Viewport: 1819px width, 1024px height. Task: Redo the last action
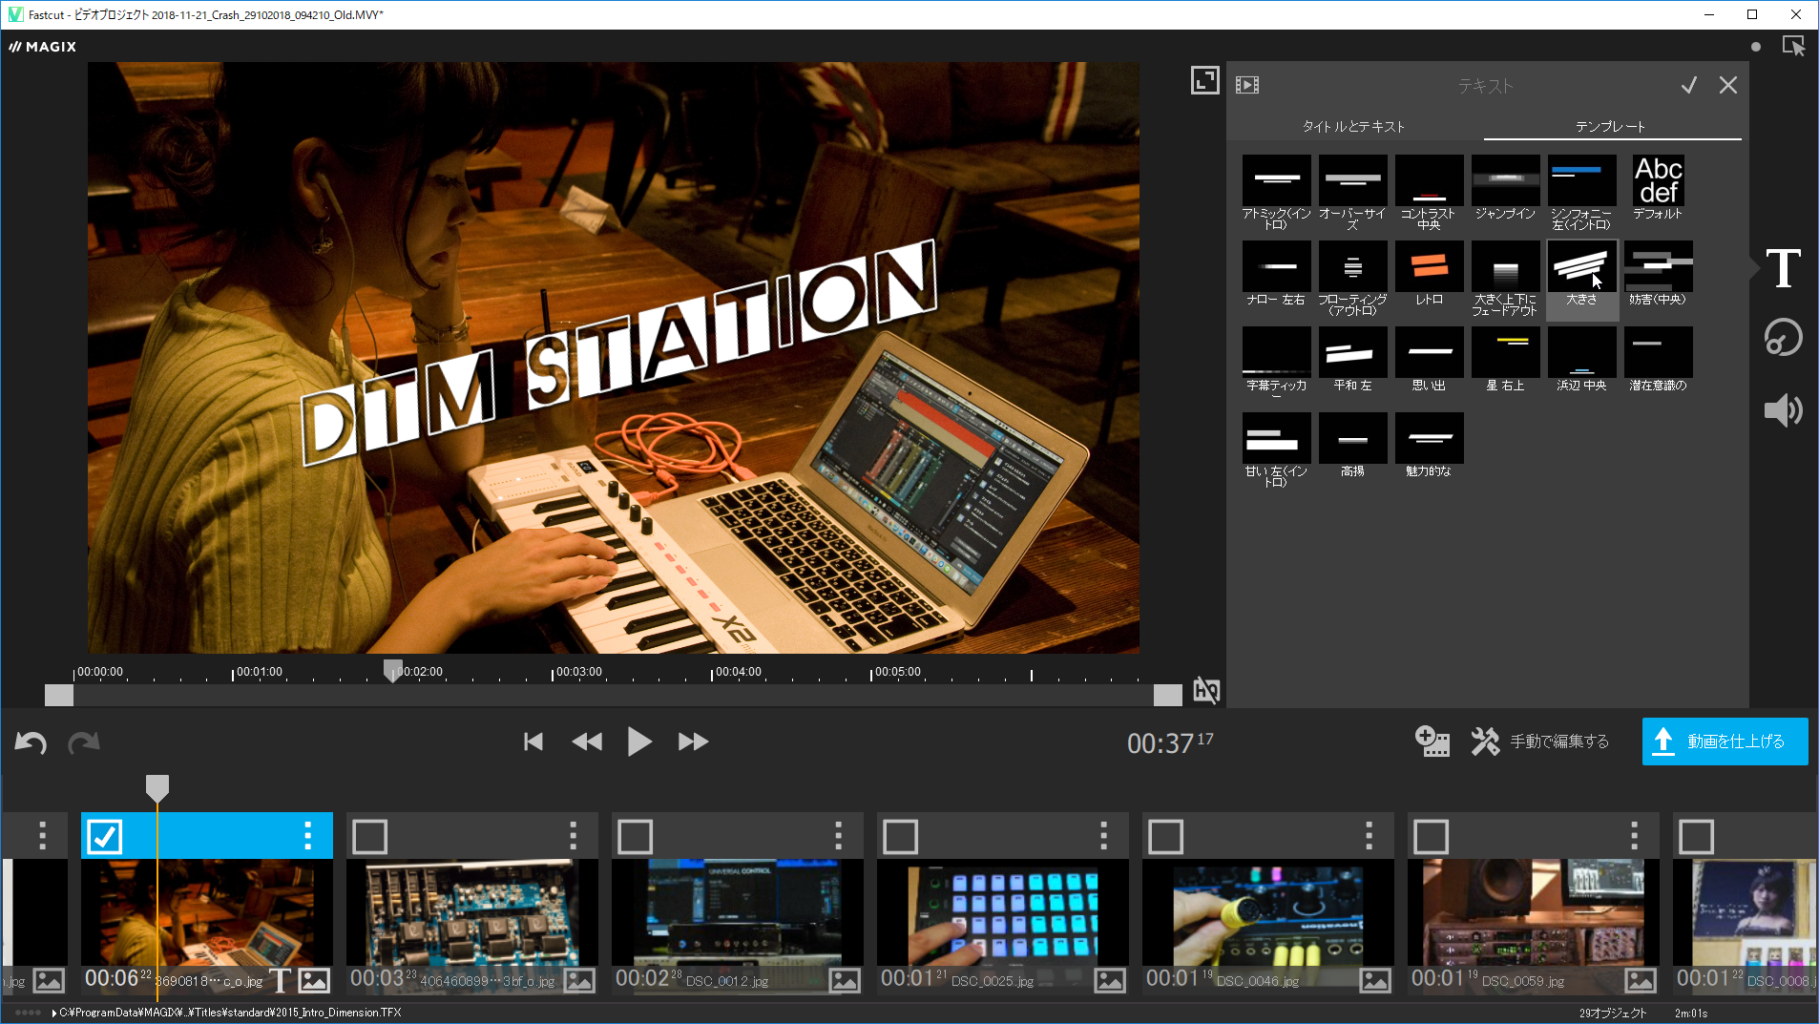click(x=84, y=742)
